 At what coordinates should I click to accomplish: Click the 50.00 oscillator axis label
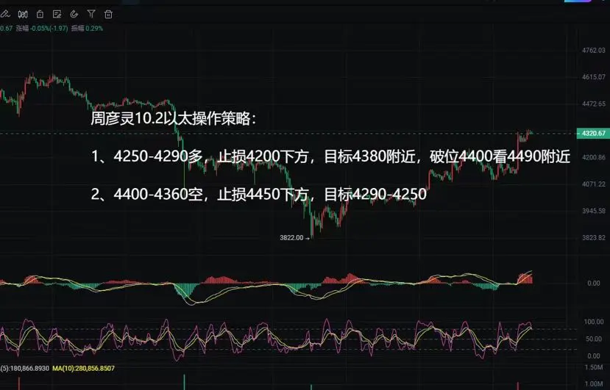[594, 339]
